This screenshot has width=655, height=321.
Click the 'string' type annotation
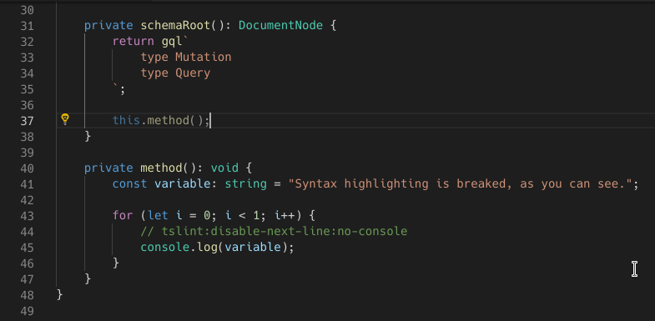coord(245,184)
